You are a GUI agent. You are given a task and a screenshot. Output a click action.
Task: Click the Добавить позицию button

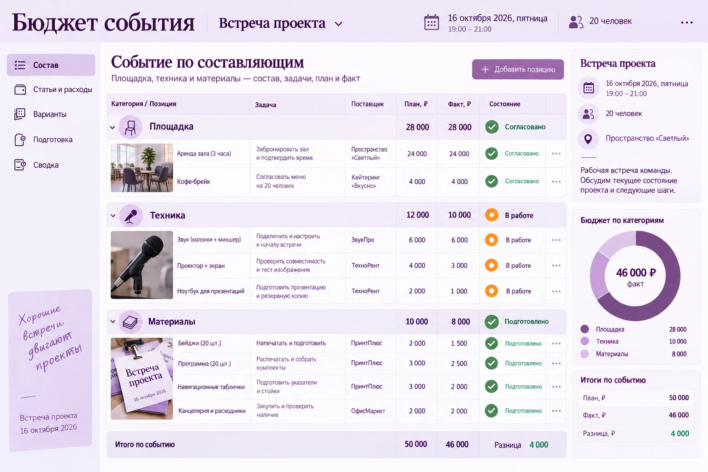(518, 69)
